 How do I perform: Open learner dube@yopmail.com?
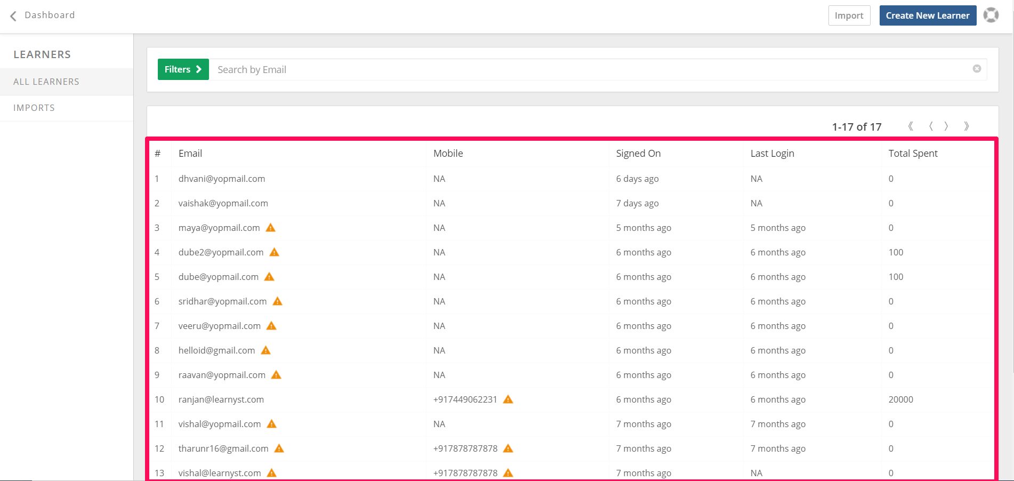point(219,277)
